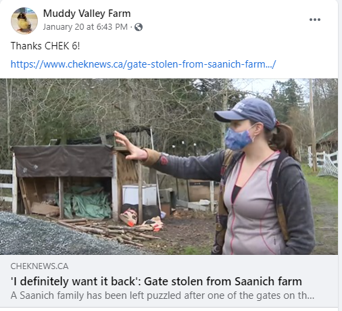342x311 pixels.
Task: Click the woman's blue cap in photo
Action: click(246, 113)
